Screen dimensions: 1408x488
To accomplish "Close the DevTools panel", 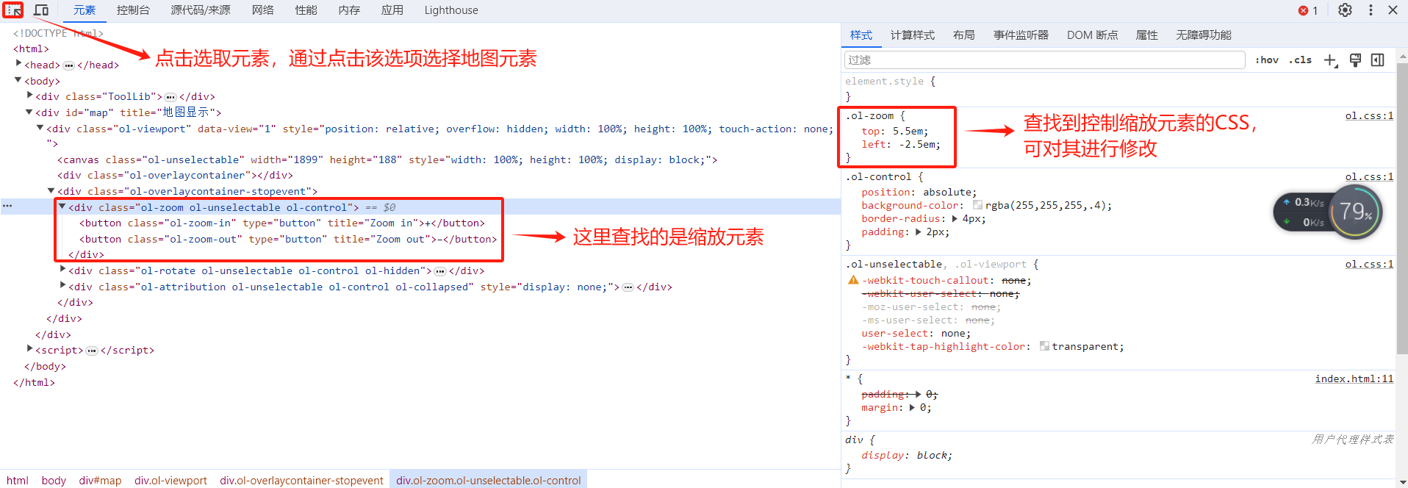I will (1393, 10).
